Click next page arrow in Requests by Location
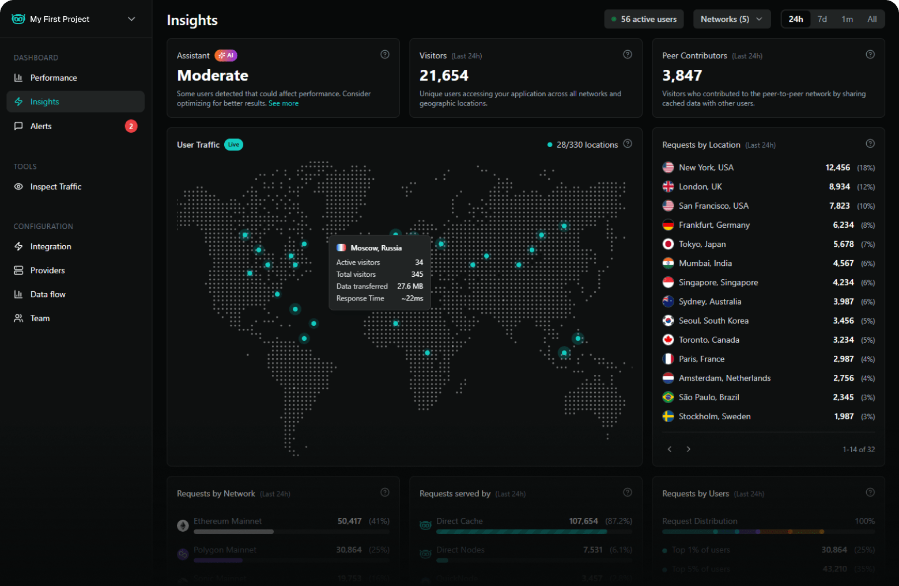The width and height of the screenshot is (899, 586). (689, 449)
